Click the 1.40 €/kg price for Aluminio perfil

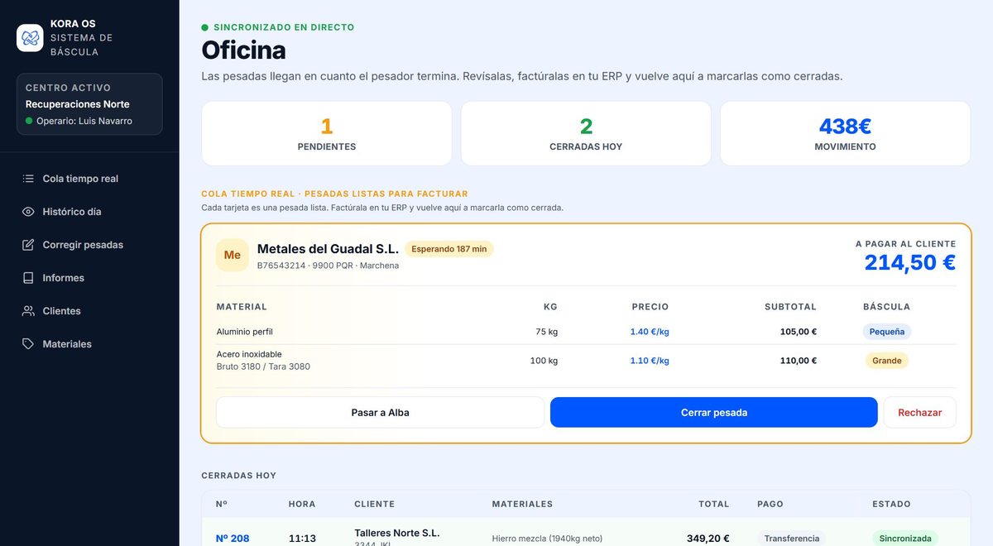click(650, 332)
